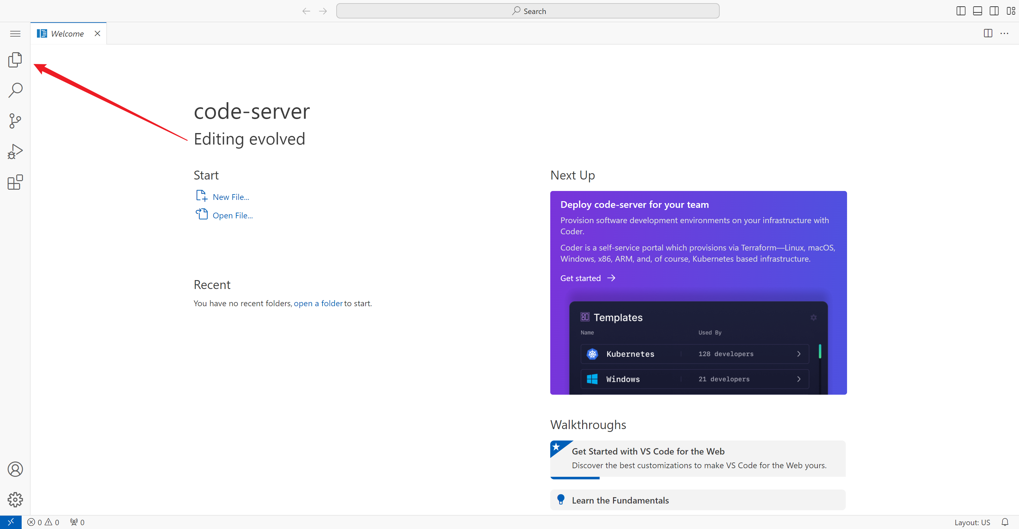Open the Source Control view
Image resolution: width=1019 pixels, height=529 pixels.
(15, 121)
